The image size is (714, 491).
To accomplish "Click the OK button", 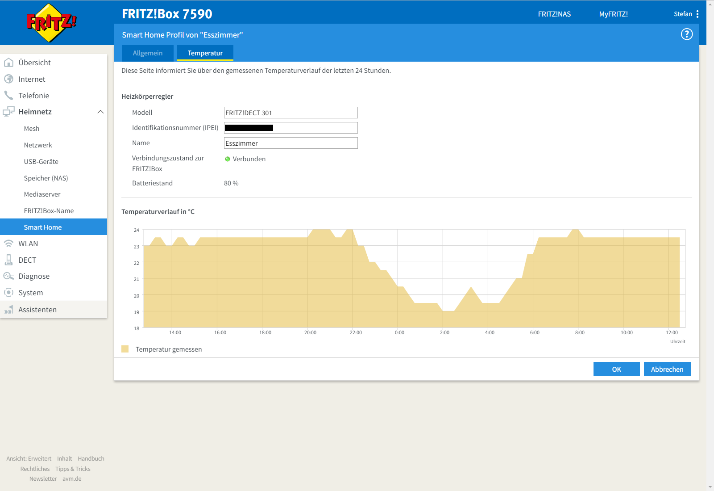I will 617,369.
